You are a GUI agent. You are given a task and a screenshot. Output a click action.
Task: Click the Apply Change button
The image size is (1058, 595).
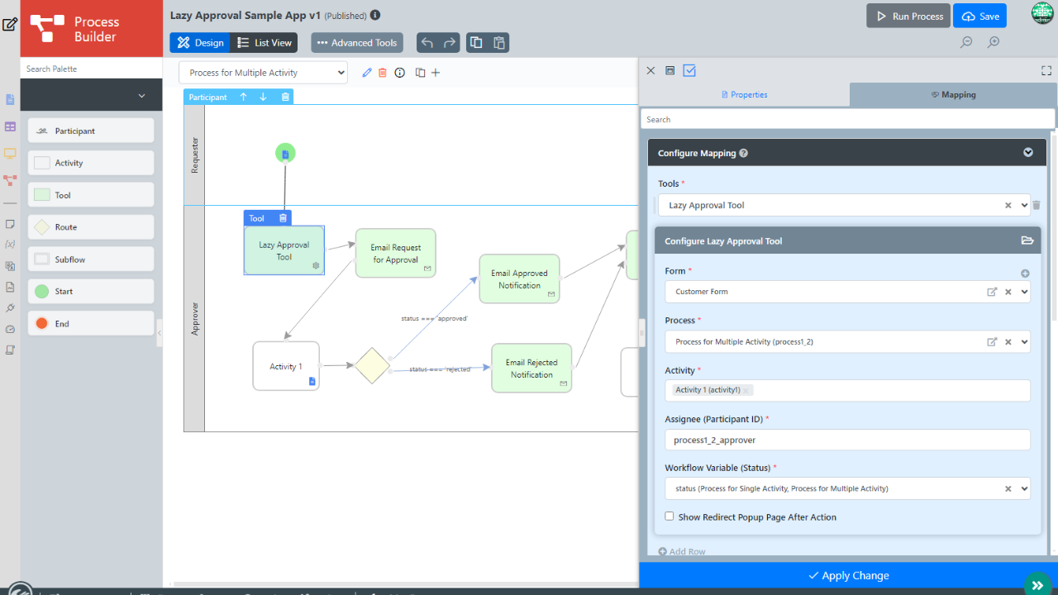point(848,575)
